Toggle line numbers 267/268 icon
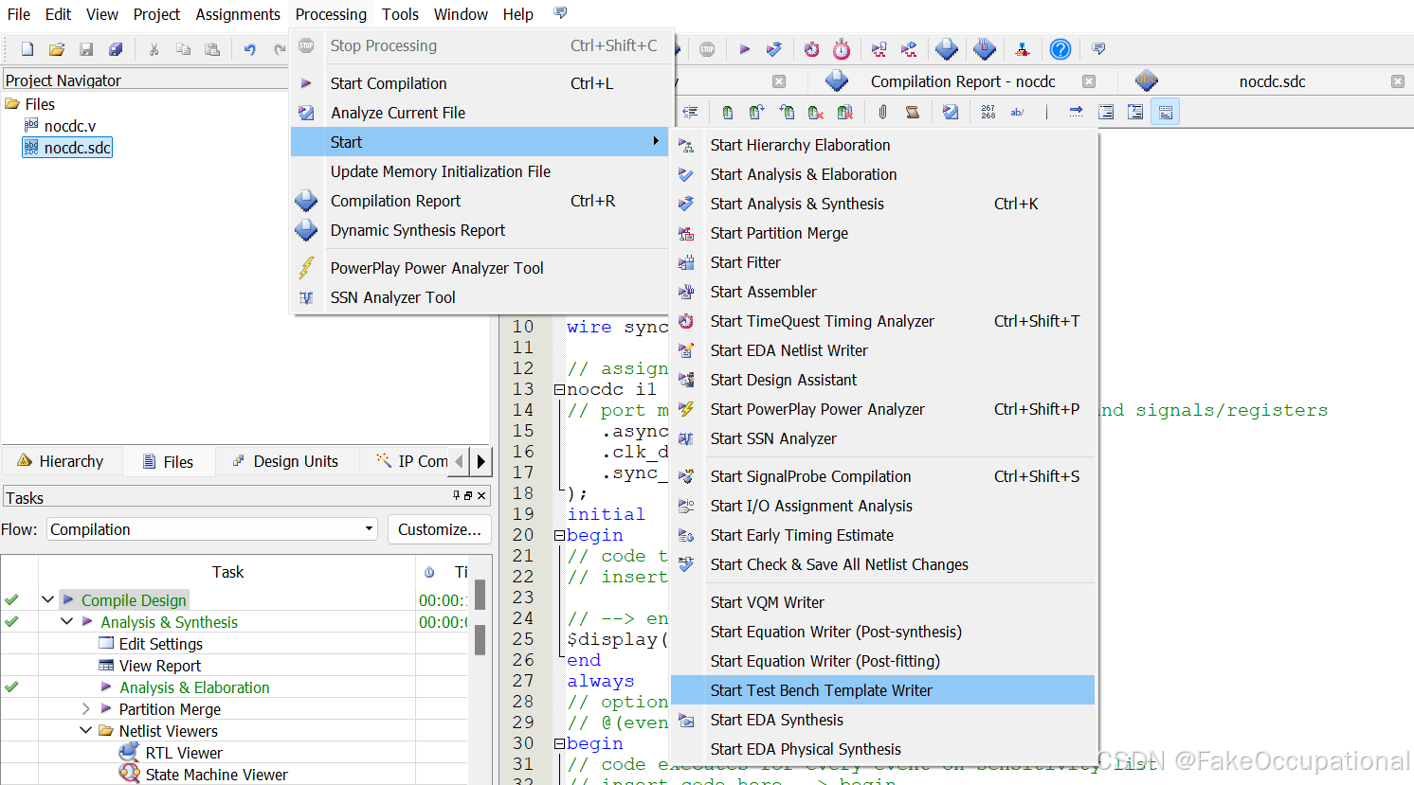 988,112
